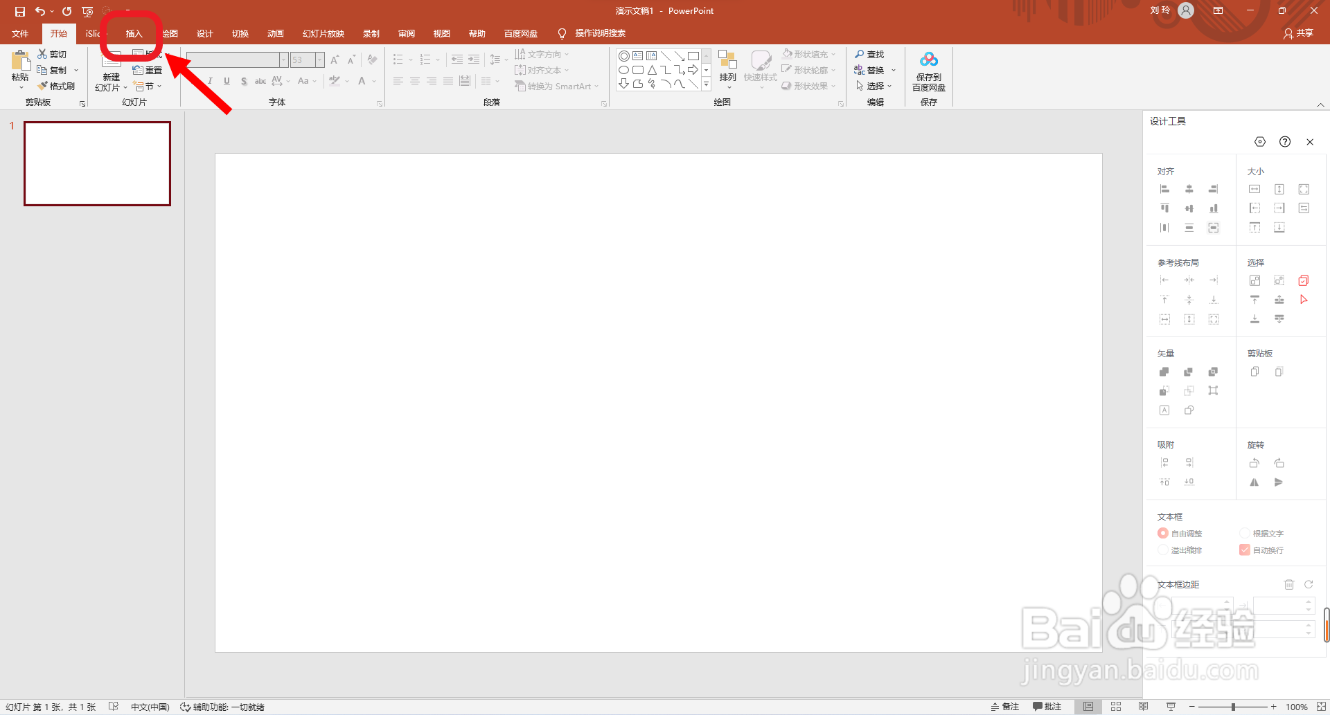Toggle underline formatting
The width and height of the screenshot is (1330, 715).
point(227,81)
